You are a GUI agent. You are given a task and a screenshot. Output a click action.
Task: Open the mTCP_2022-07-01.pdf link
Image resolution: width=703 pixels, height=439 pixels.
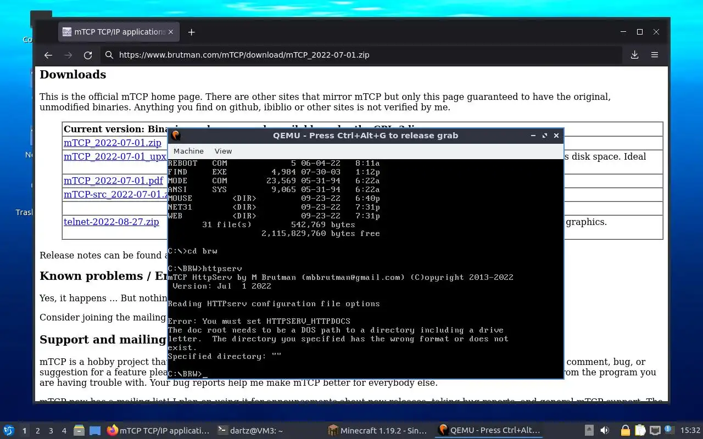click(x=113, y=181)
